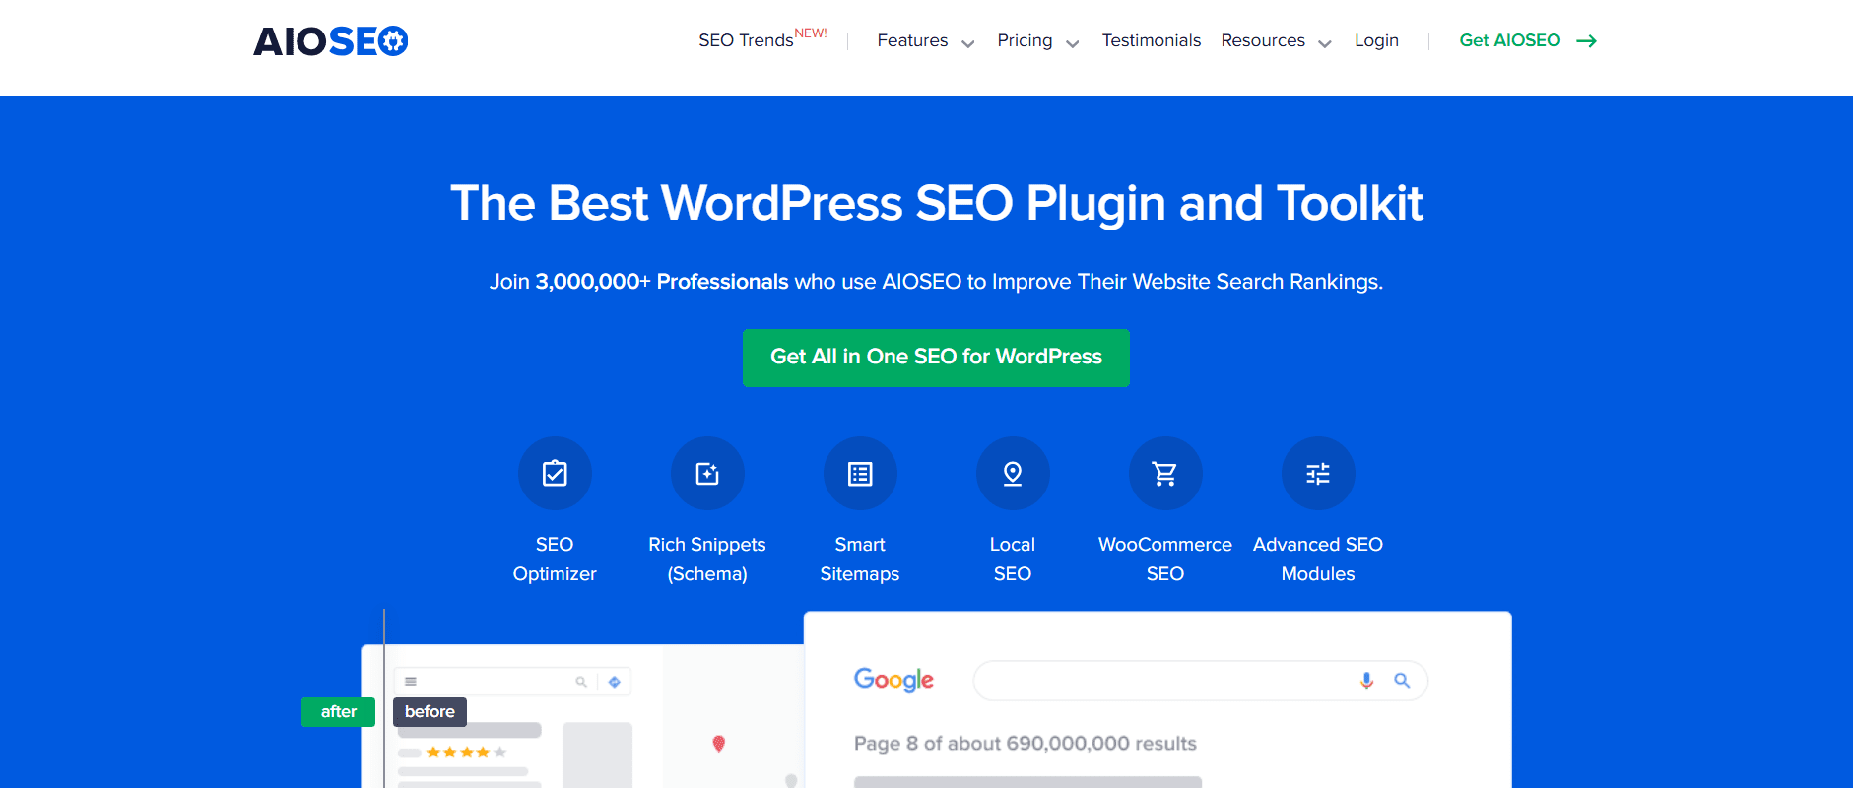Screen dimensions: 1853x788
Task: Click the hamburger menu in before preview
Action: tap(411, 682)
